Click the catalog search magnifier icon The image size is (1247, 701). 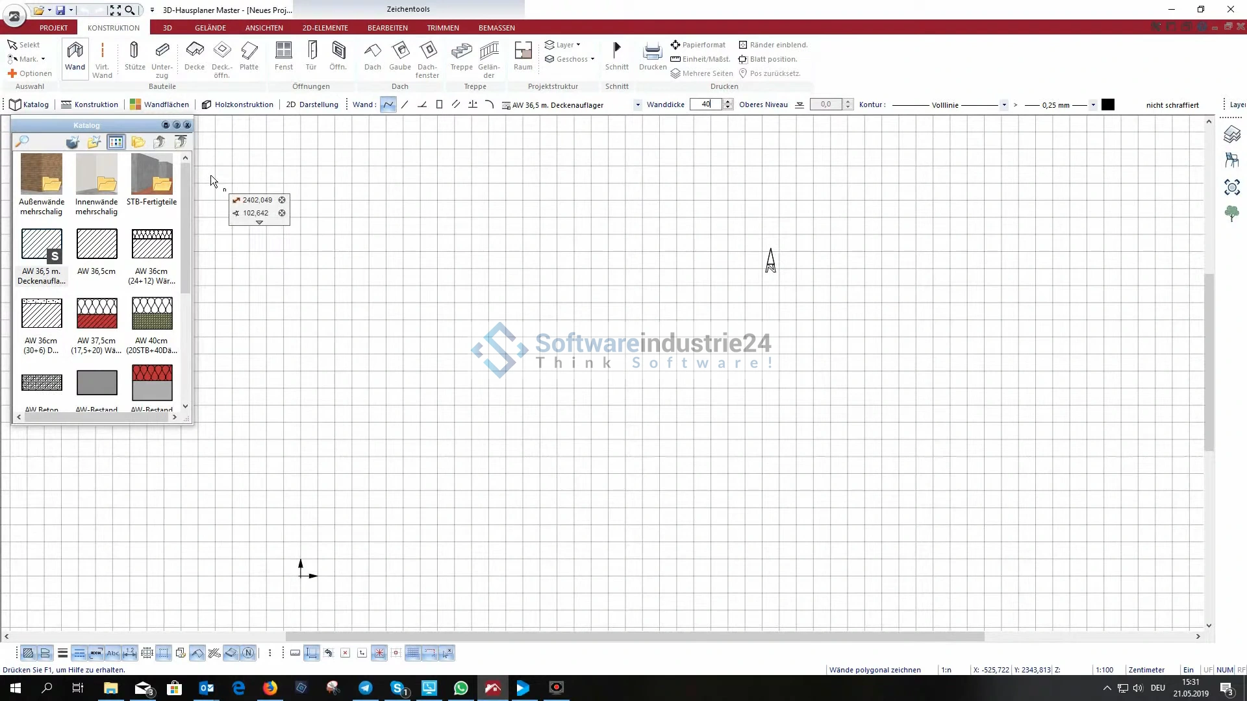pos(22,142)
